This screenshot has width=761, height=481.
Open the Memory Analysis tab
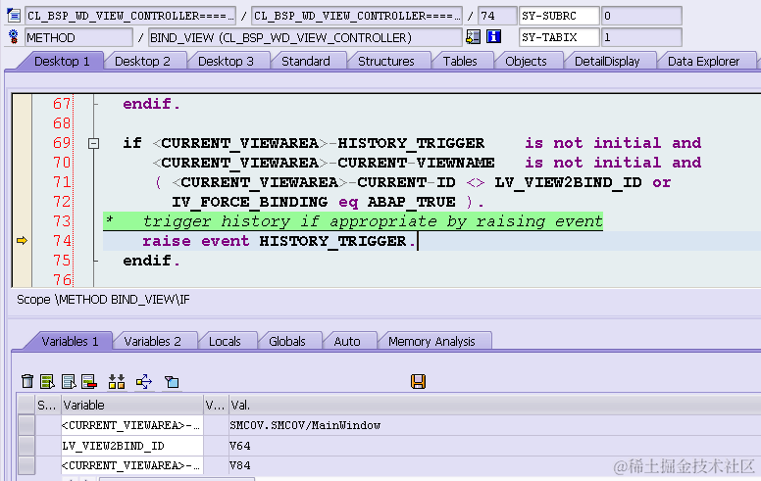(x=431, y=341)
